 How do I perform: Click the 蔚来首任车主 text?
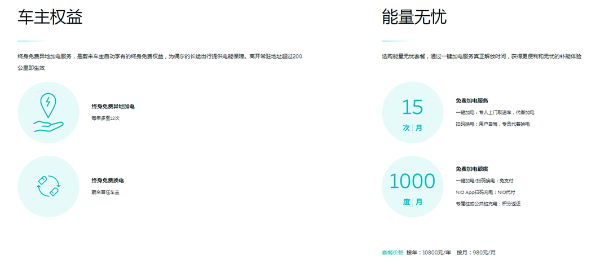point(105,192)
